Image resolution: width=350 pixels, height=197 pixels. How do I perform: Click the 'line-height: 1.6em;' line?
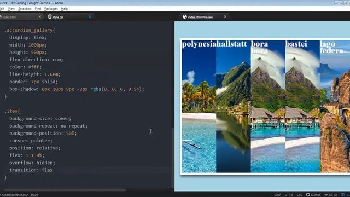coord(35,74)
